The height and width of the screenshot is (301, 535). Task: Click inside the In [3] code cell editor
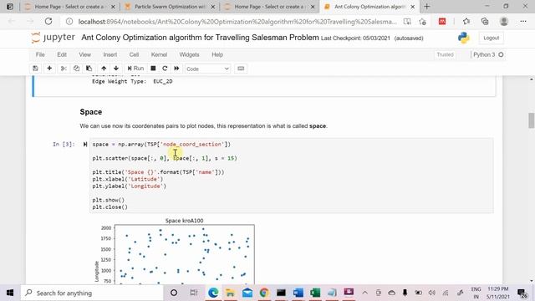pos(292,176)
